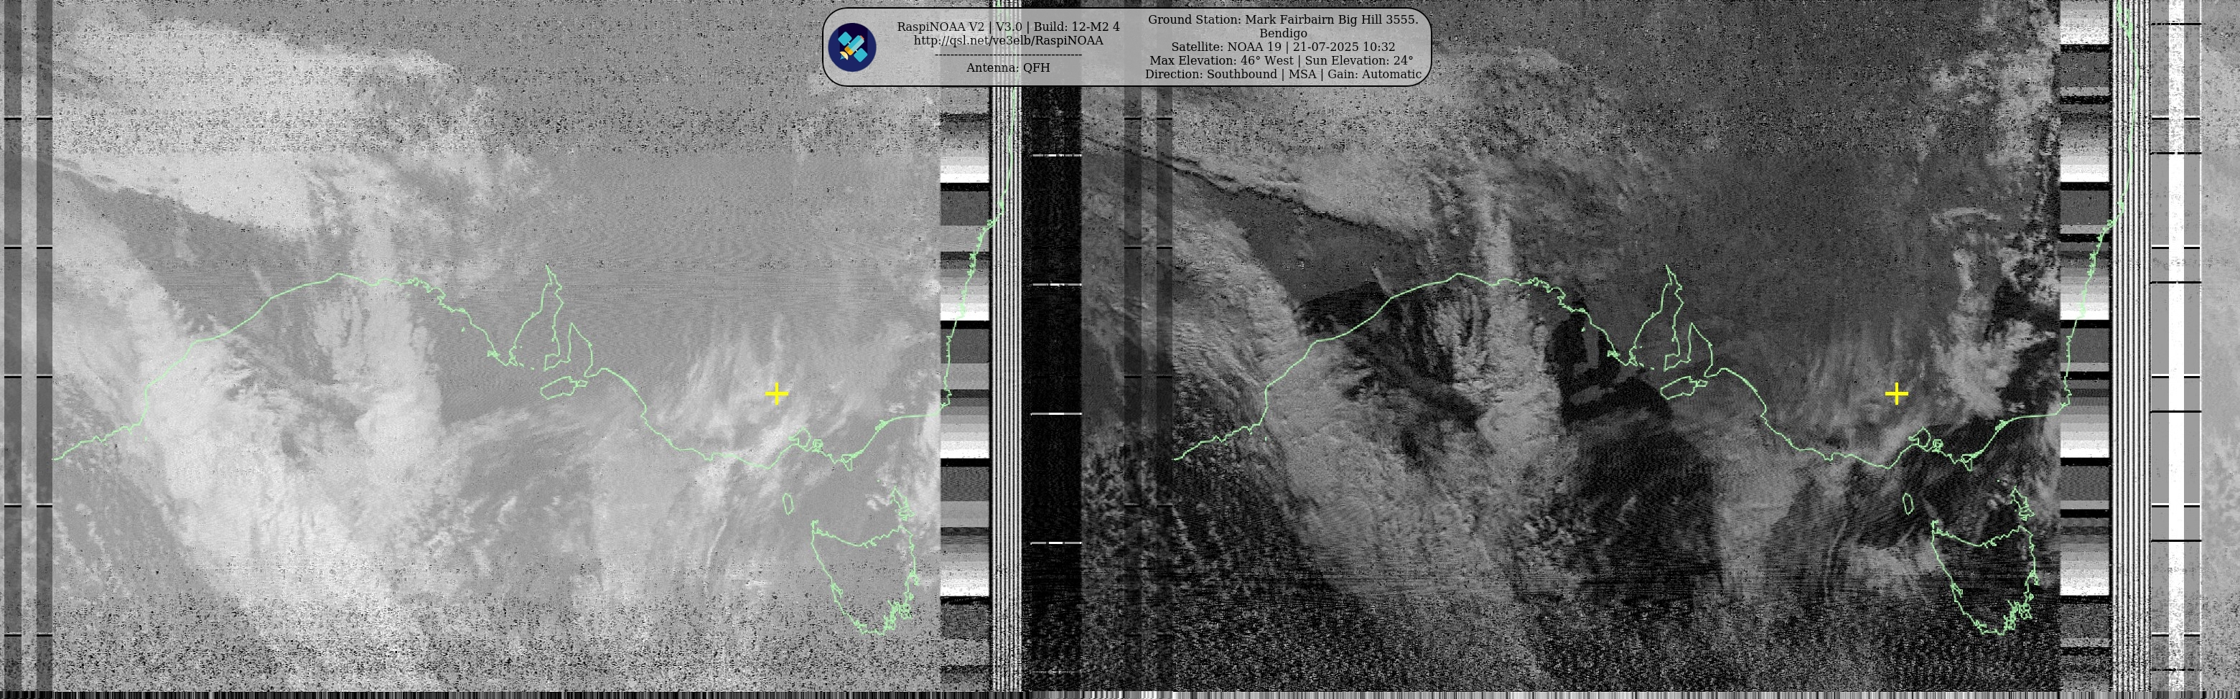This screenshot has width=2240, height=699.
Task: Click the Antenna: QFH label
Action: pos(1008,67)
